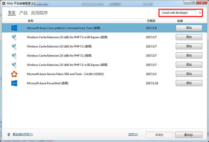Click the 2017/2/1 release date
The image size is (209, 142).
(151, 74)
